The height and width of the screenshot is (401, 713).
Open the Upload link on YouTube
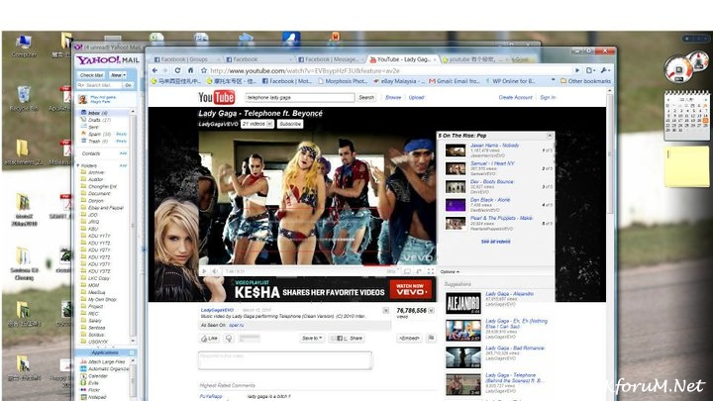416,97
